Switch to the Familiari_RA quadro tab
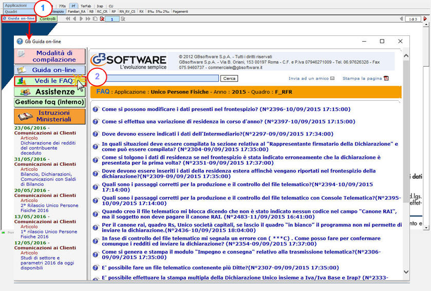431x291 pixels. click(77, 11)
